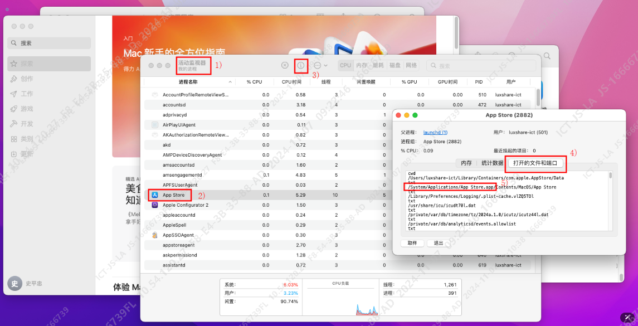Open 类别 grid icon in App Store sidebar
Viewport: 638px width, 326px height.
pyautogui.click(x=14, y=139)
